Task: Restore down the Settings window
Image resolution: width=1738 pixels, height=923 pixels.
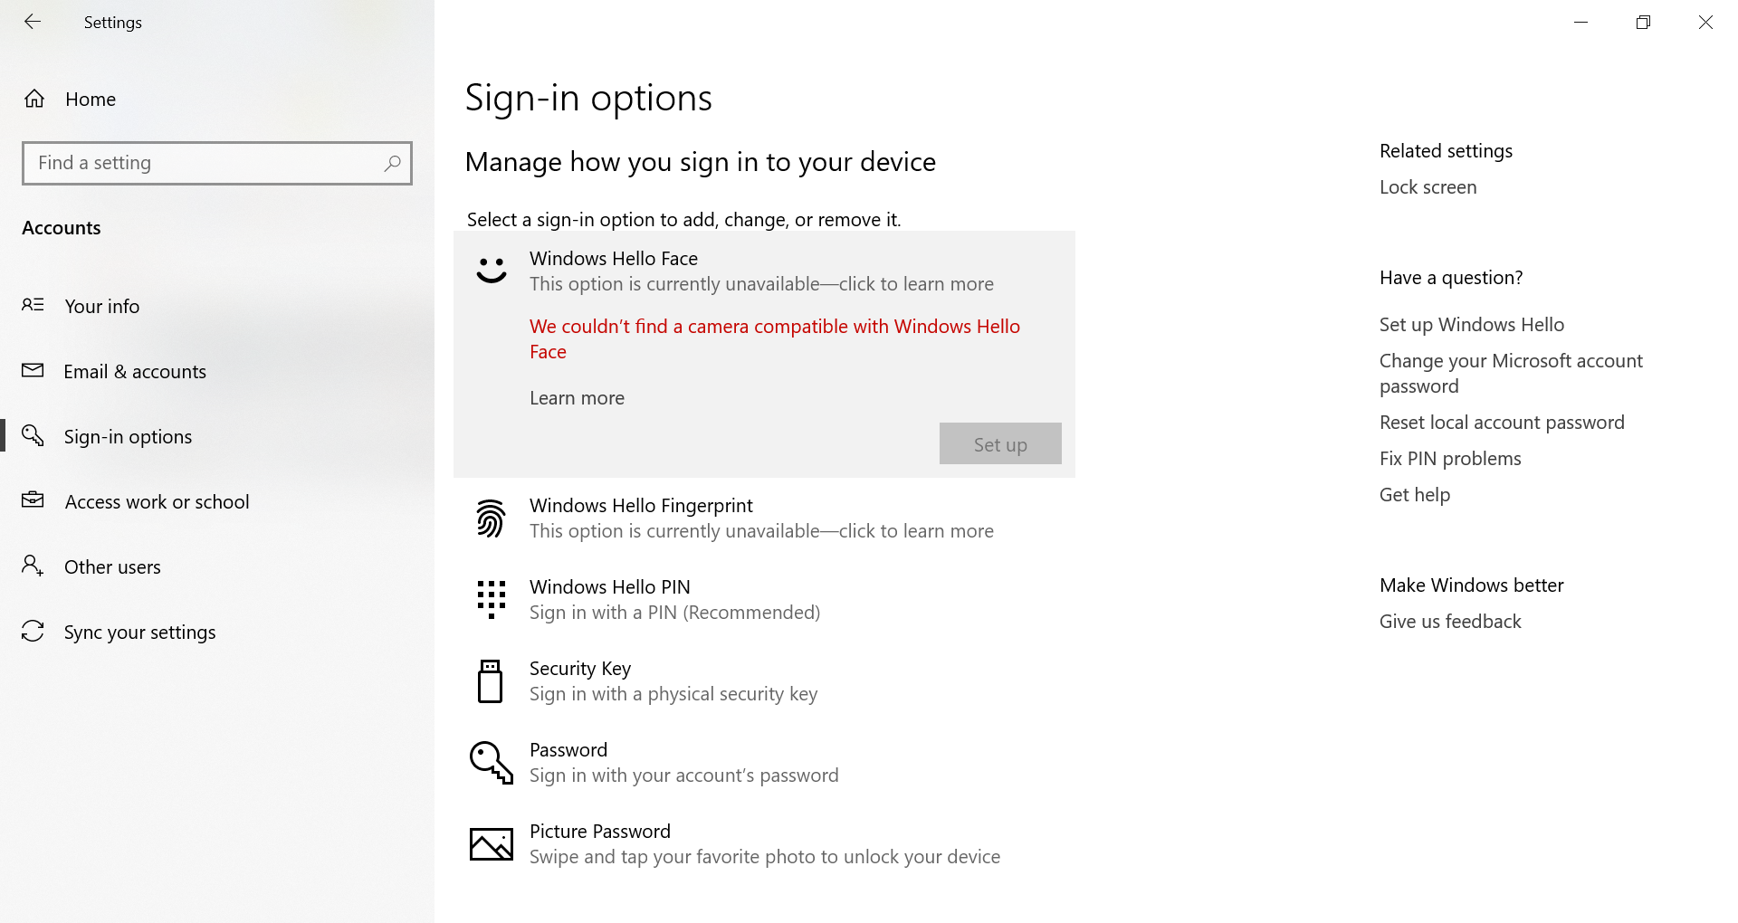Action: [x=1643, y=22]
